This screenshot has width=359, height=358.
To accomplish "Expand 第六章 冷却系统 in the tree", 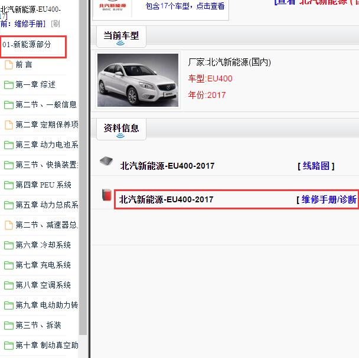I will pos(43,245).
